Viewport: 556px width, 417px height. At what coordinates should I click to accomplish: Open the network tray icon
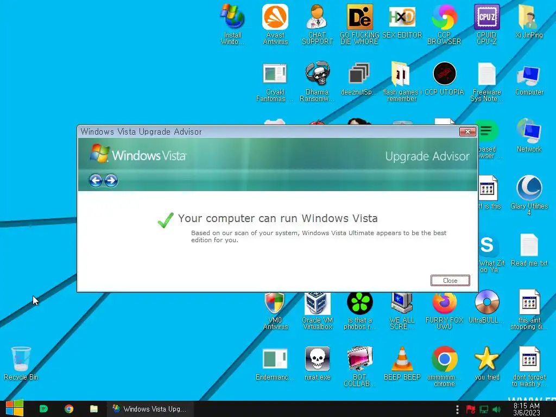(484, 409)
